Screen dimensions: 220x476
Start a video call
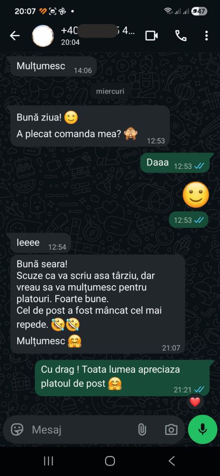pyautogui.click(x=151, y=36)
